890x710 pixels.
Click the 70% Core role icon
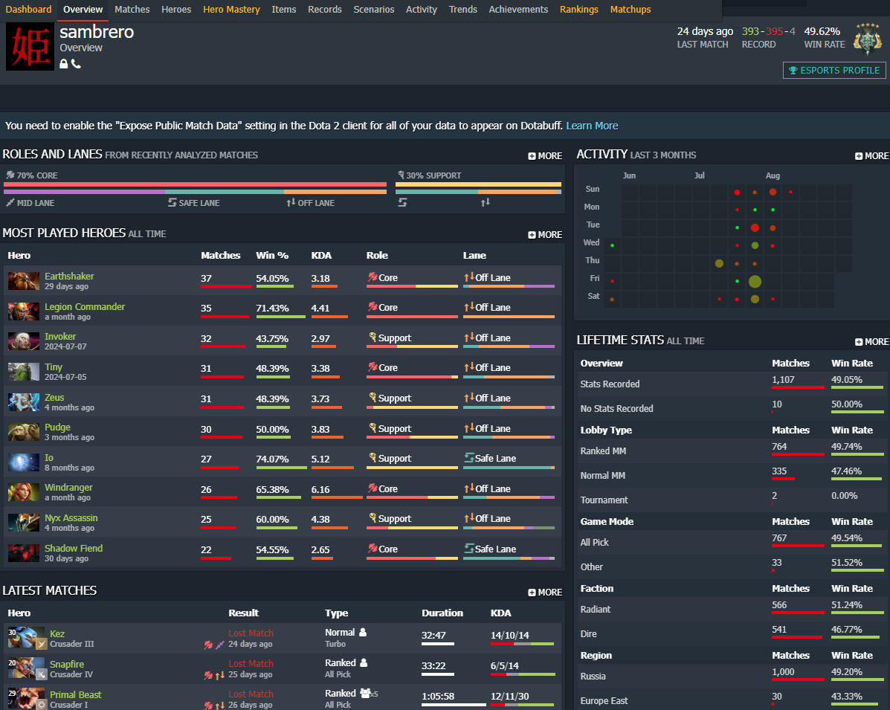(10, 175)
